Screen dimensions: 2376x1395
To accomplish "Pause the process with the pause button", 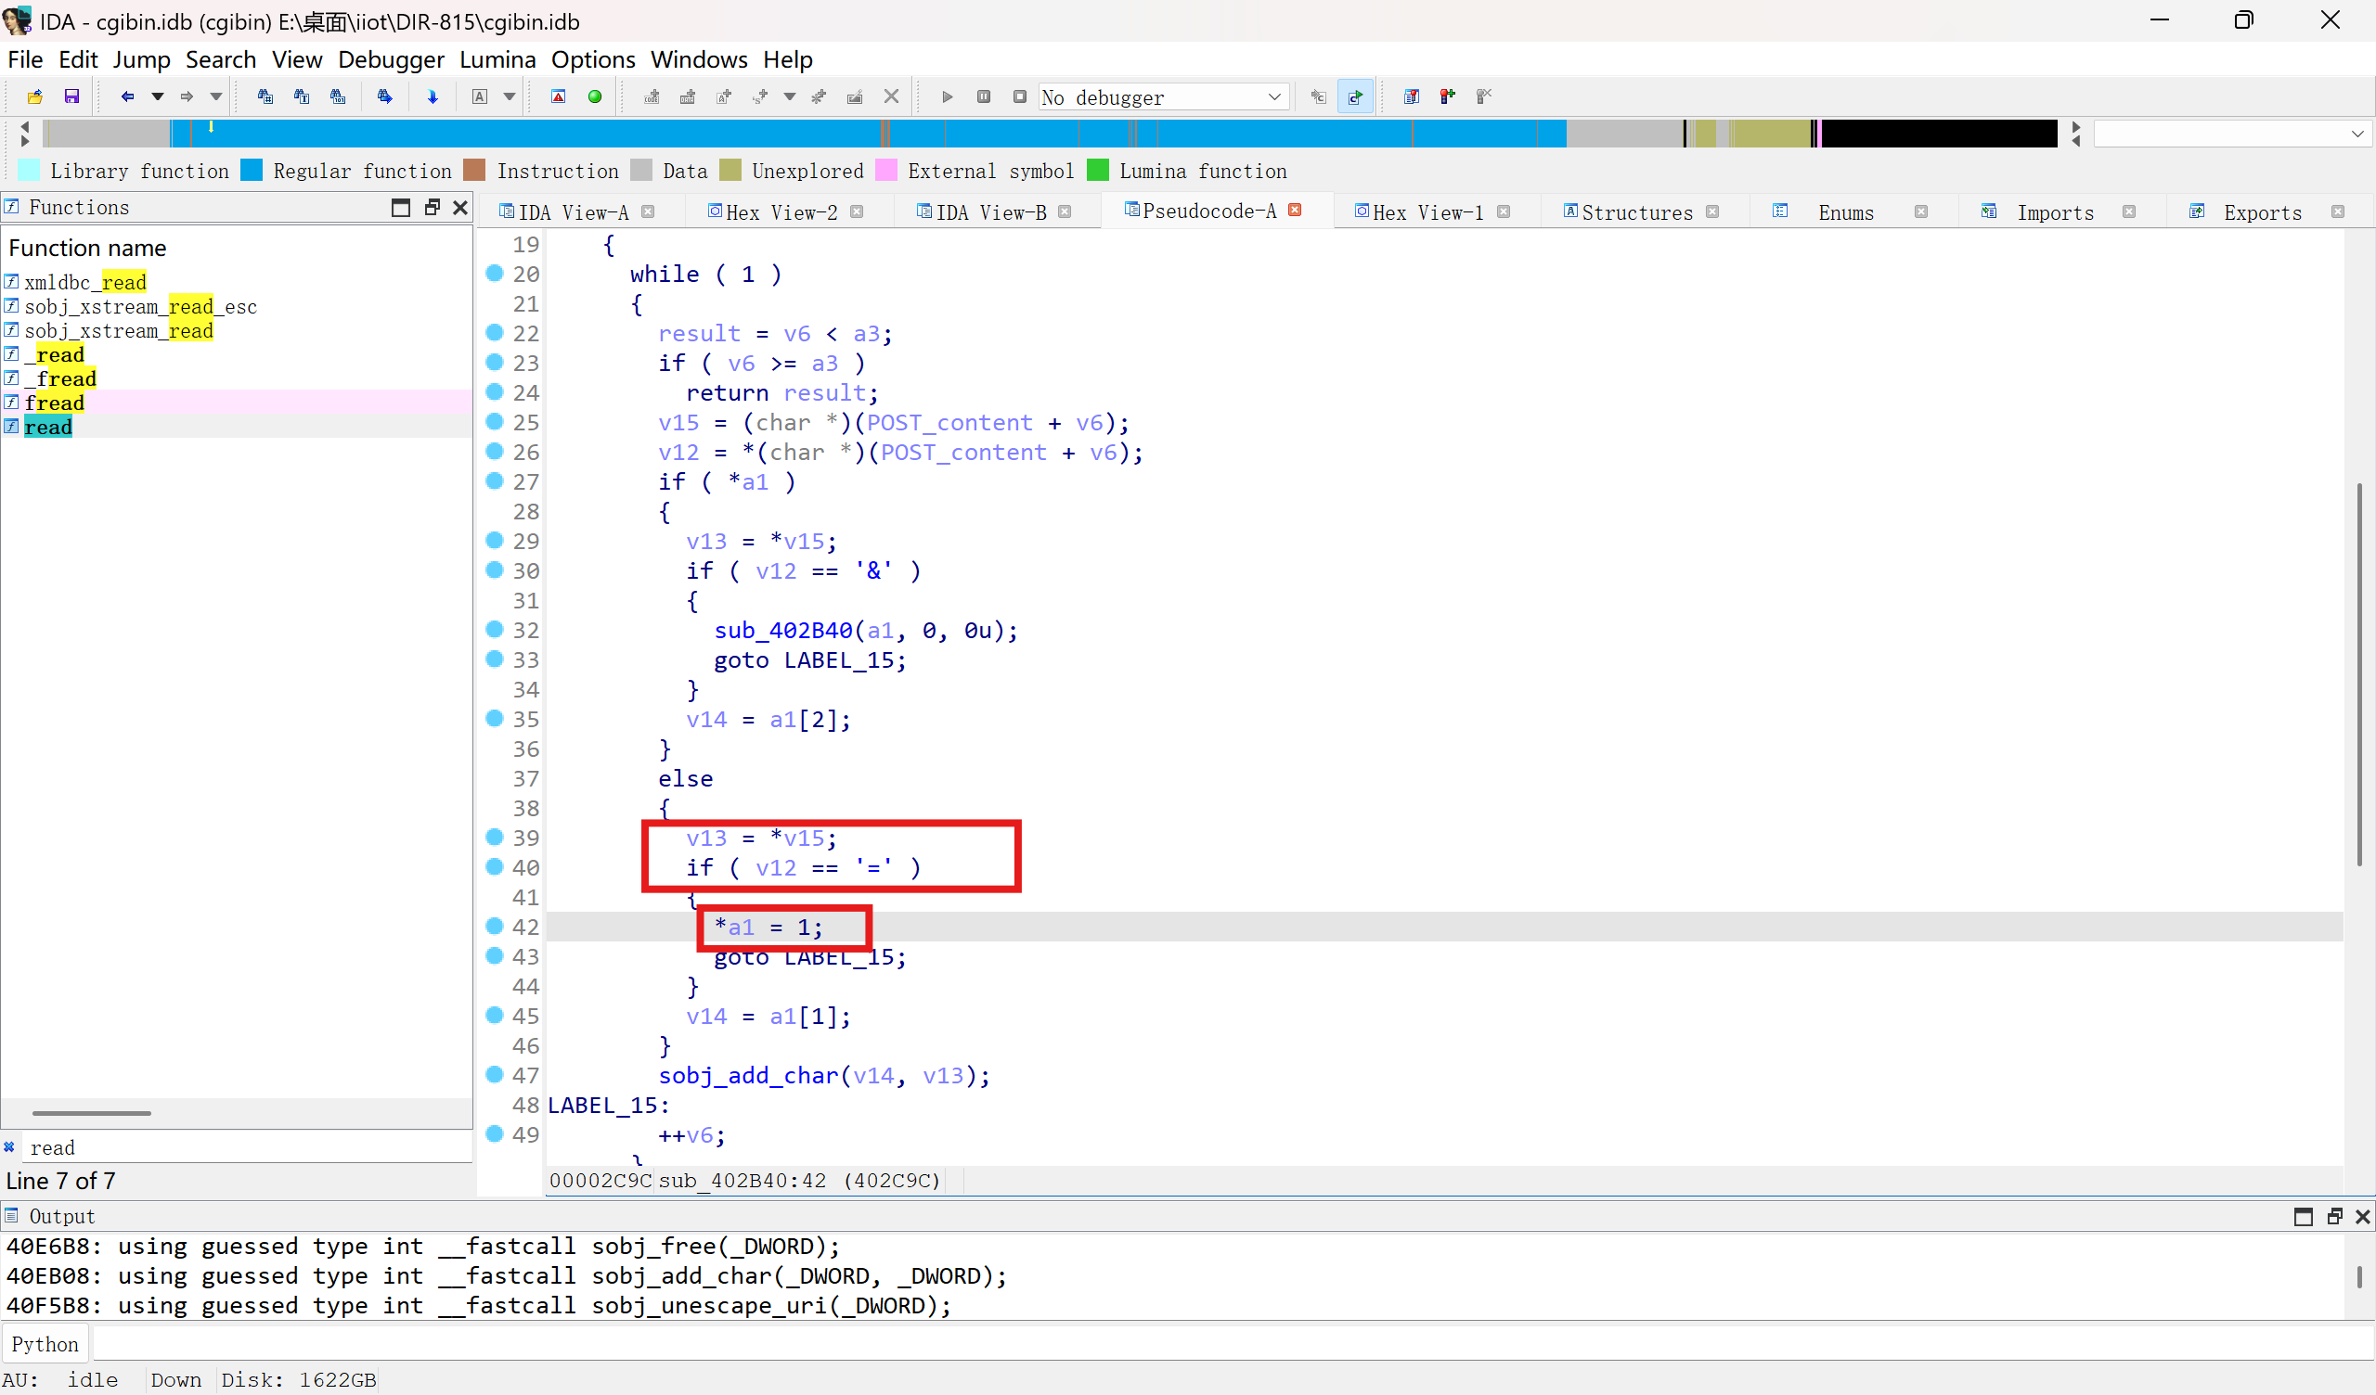I will [x=984, y=96].
